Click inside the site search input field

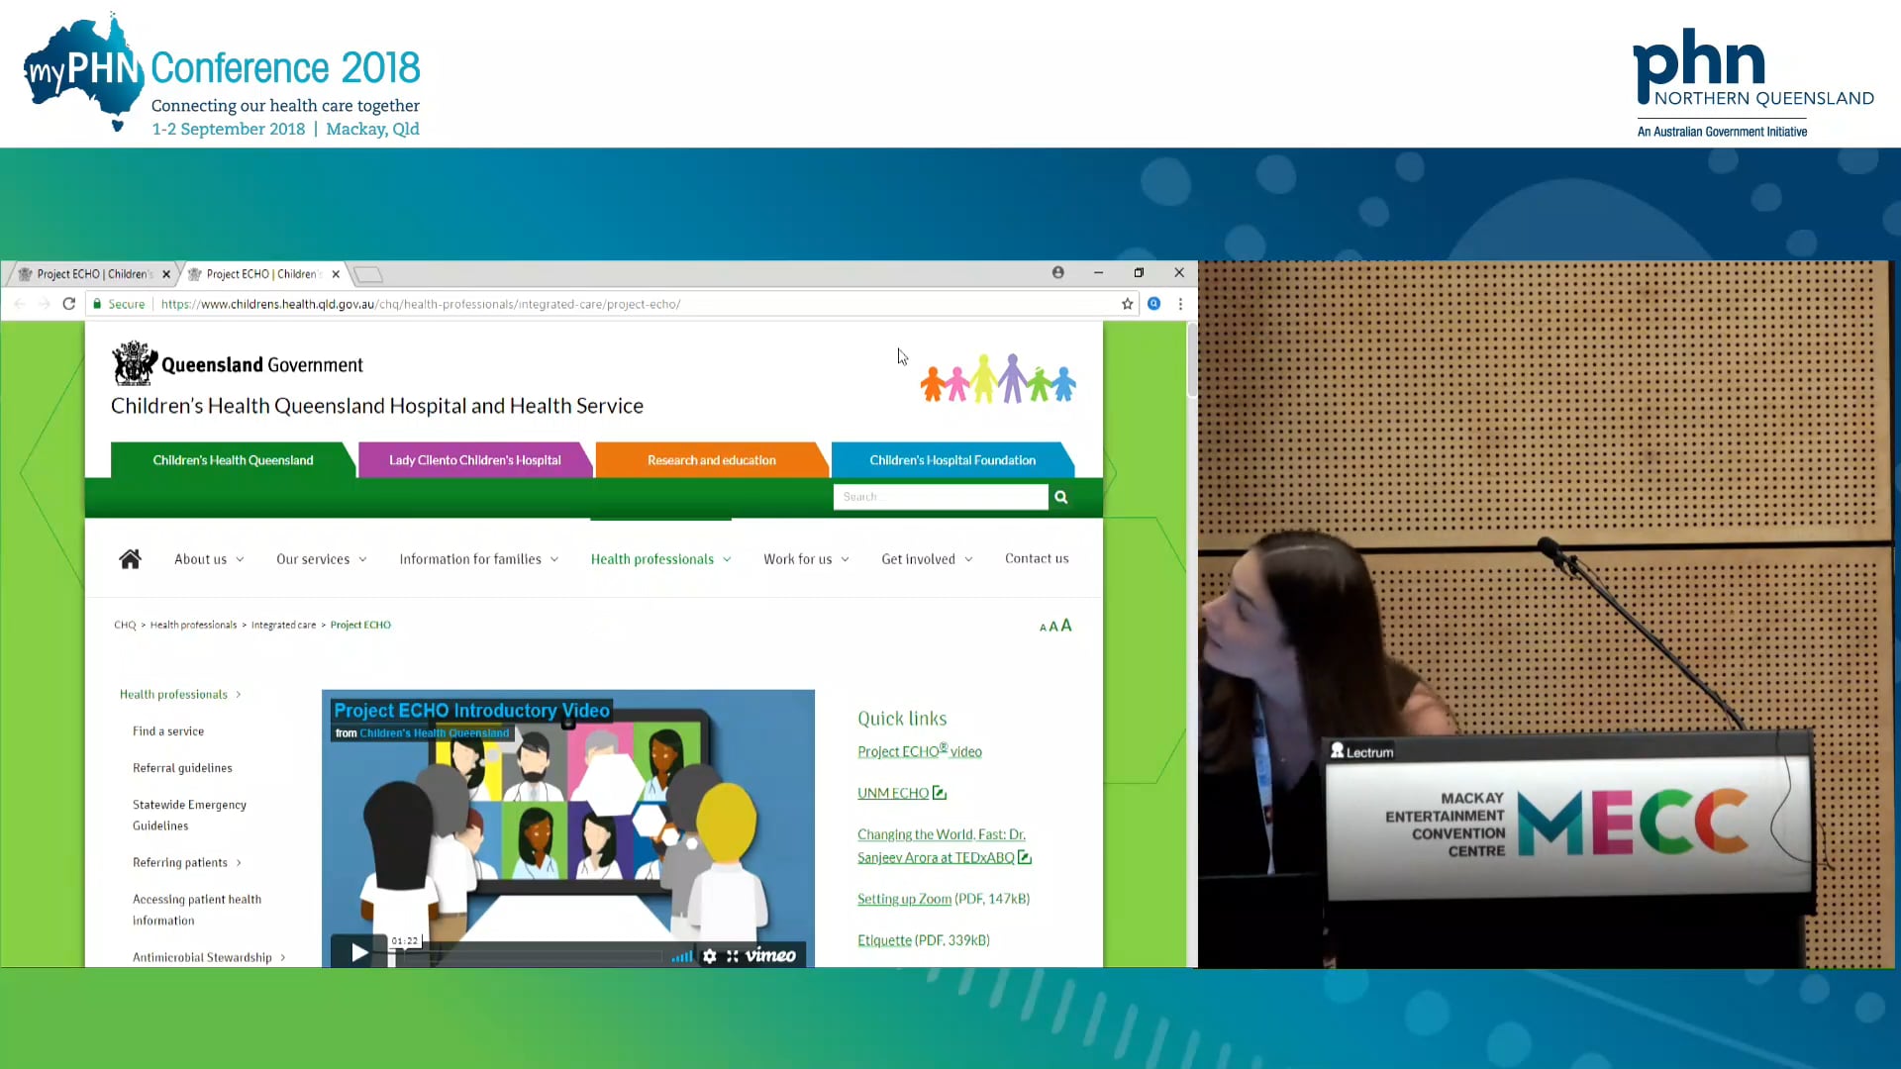939,496
